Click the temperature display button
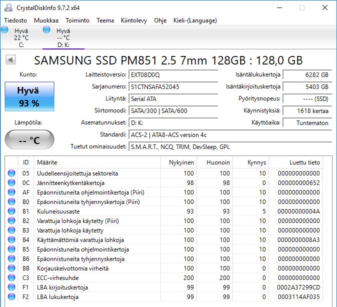 (x=29, y=140)
